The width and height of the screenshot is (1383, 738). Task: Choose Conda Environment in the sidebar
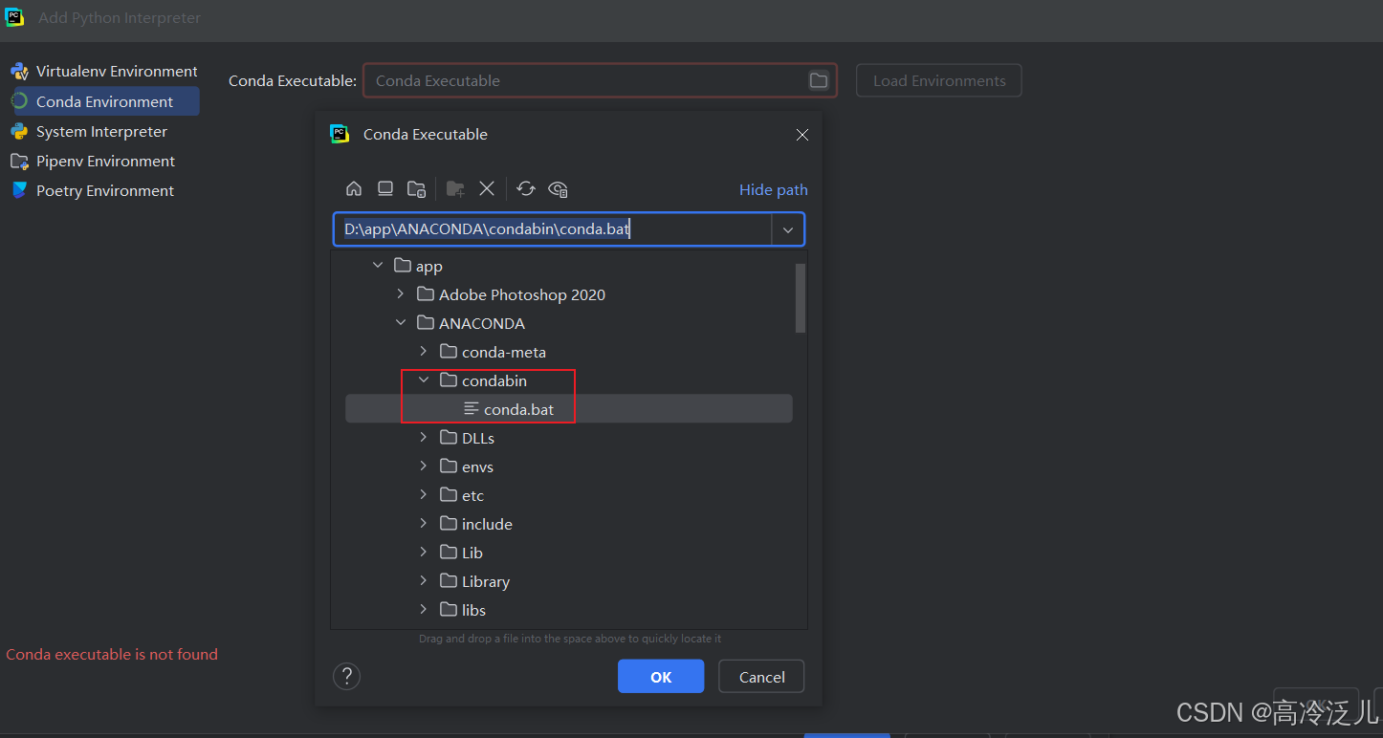point(103,101)
